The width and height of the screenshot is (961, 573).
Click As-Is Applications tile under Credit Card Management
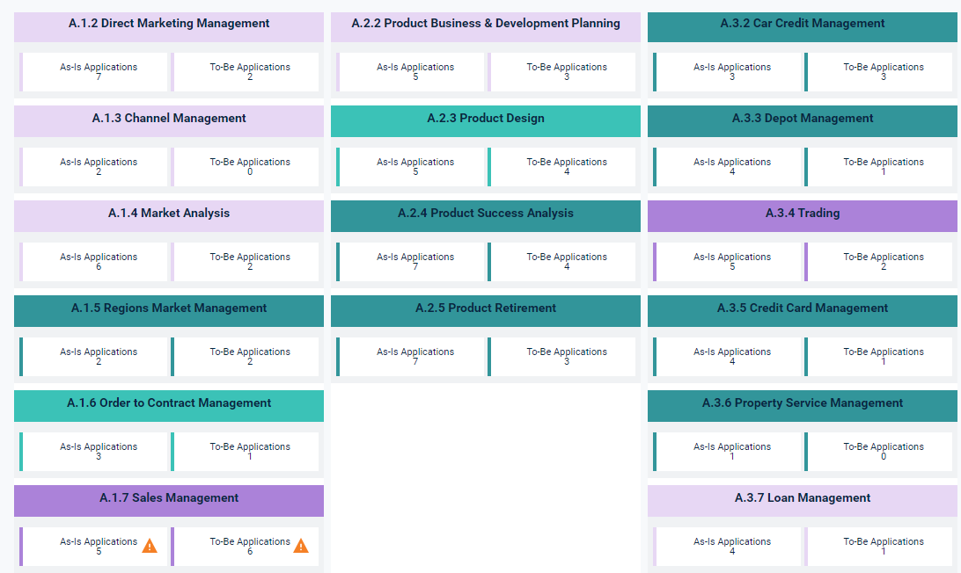(x=729, y=357)
